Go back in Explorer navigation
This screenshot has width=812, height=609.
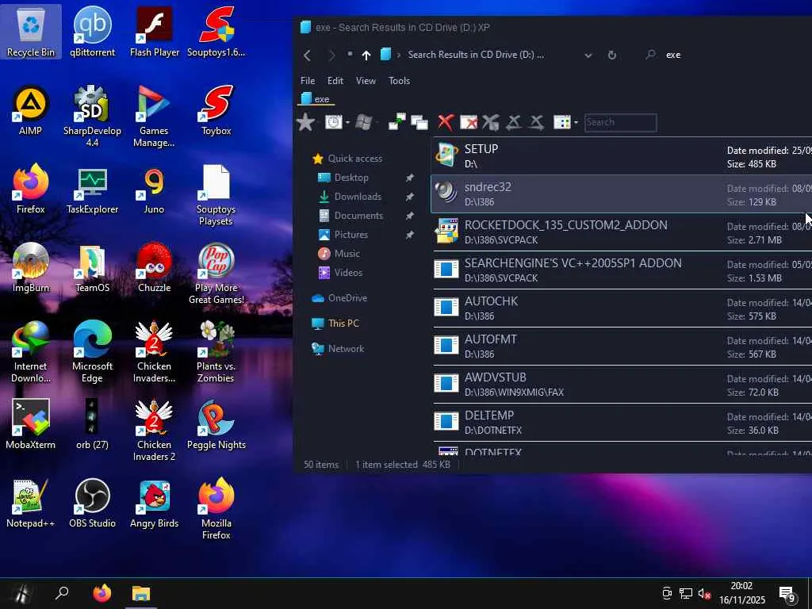point(307,55)
